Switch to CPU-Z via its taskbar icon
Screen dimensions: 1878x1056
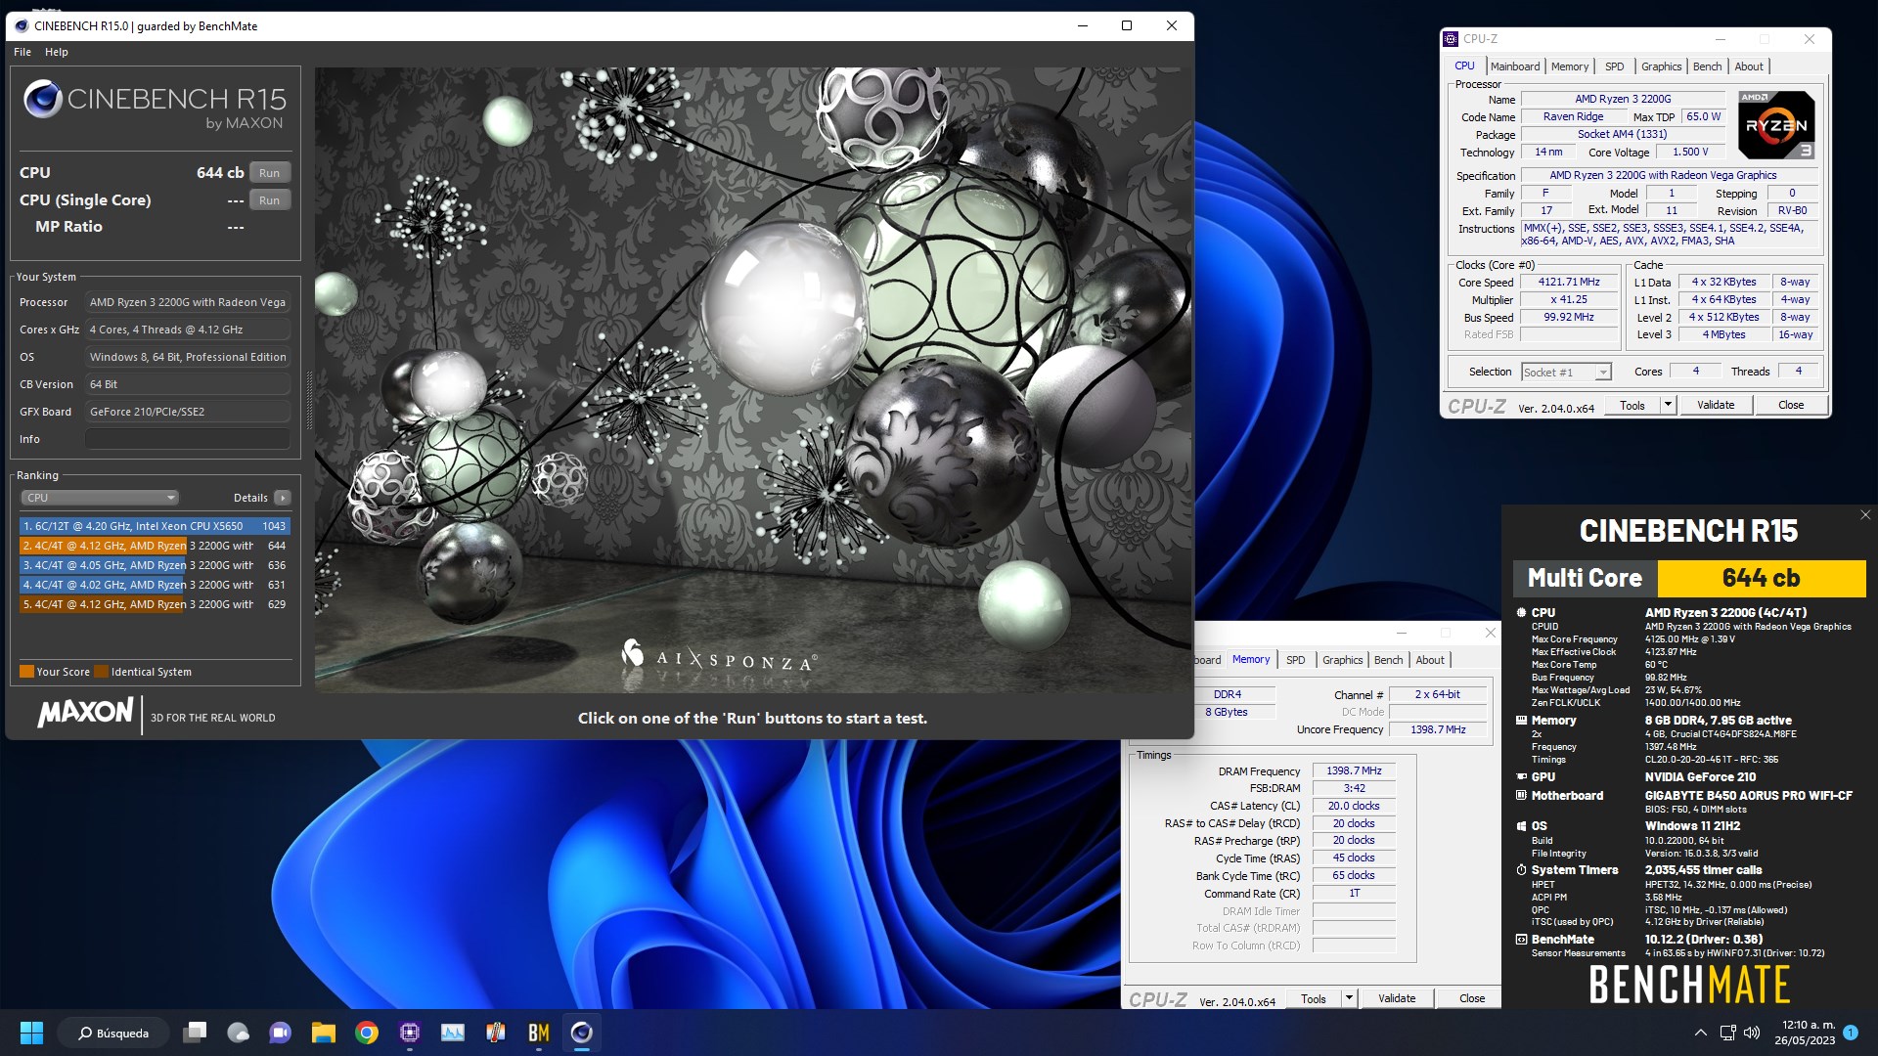410,1033
